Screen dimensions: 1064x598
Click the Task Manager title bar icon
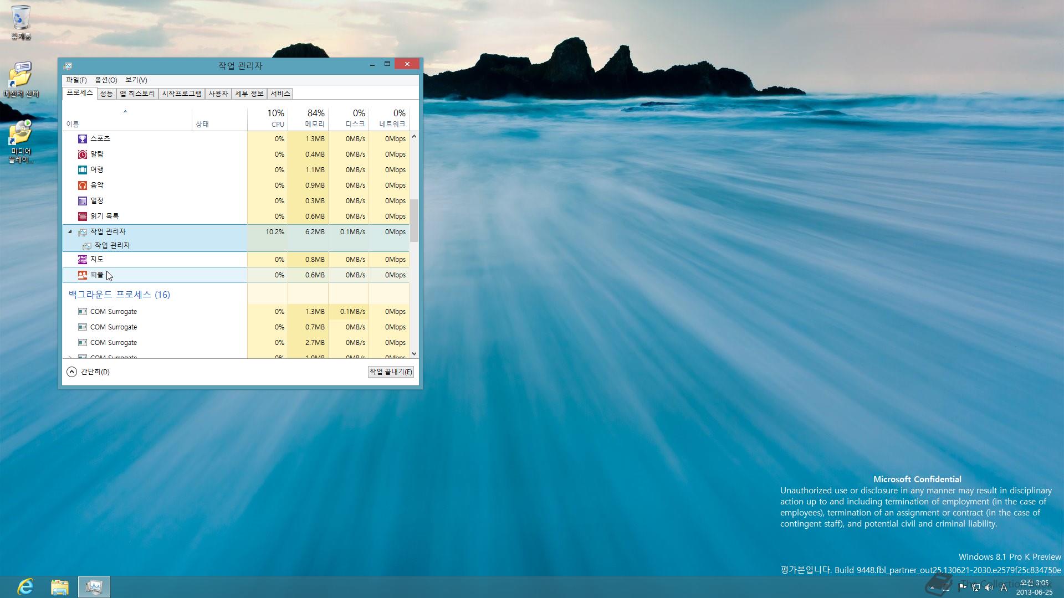[x=68, y=66]
